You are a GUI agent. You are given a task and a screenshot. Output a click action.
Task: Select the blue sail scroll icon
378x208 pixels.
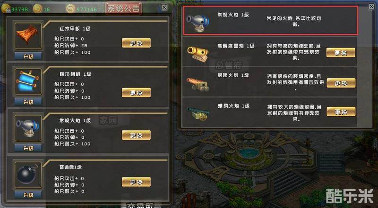[28, 81]
